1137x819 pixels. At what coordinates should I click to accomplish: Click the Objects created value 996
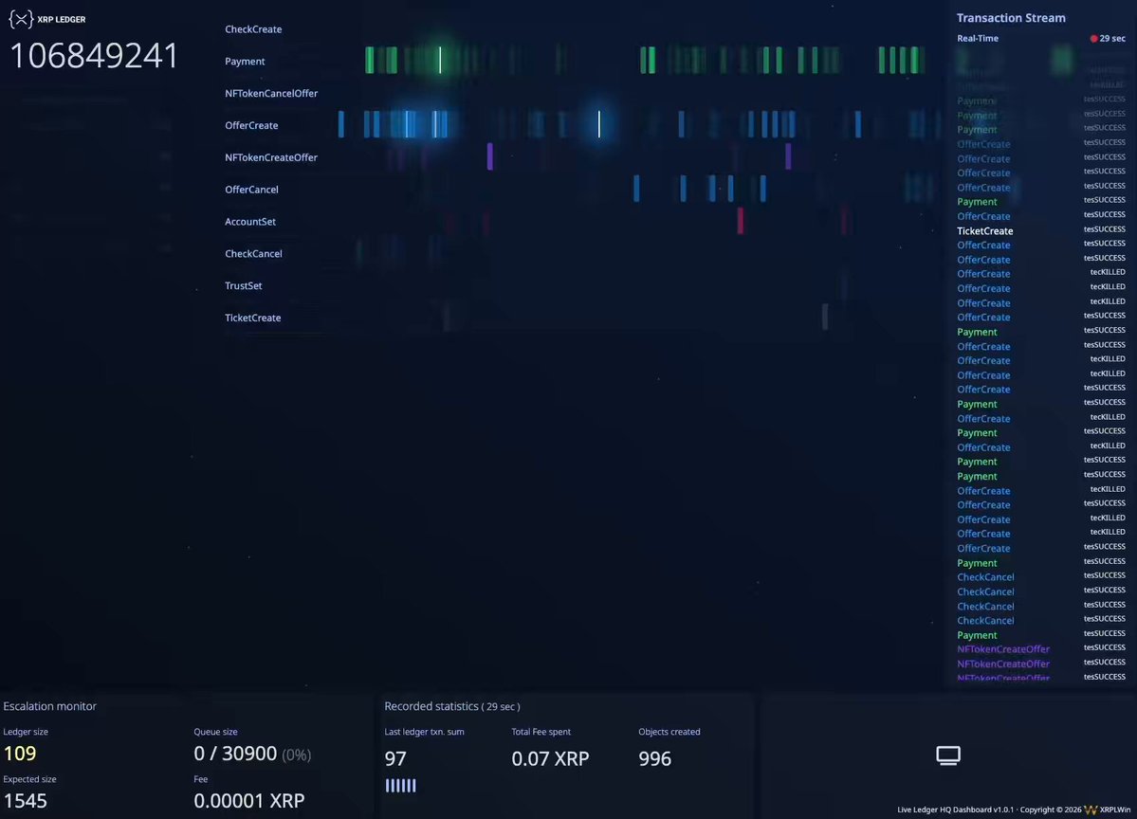[654, 758]
